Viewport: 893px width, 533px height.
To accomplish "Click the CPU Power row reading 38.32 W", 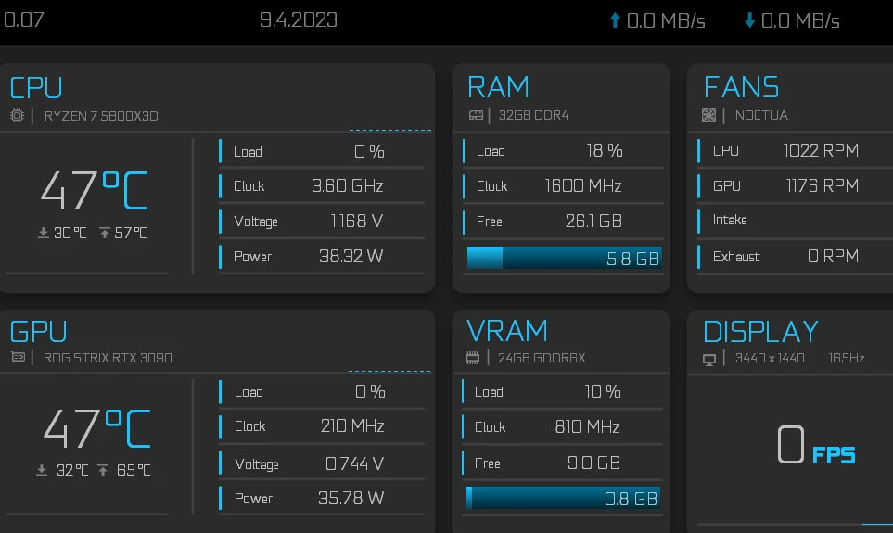I will coord(321,257).
